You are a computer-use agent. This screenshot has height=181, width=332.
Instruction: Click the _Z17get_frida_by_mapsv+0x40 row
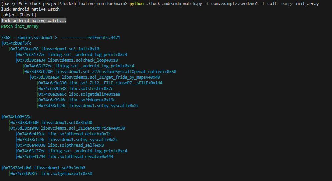click(95, 77)
